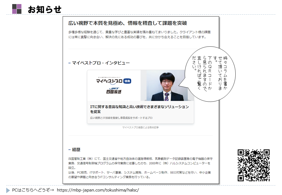Collapse the マイベストプロ・インタビュー section

tap(69, 62)
